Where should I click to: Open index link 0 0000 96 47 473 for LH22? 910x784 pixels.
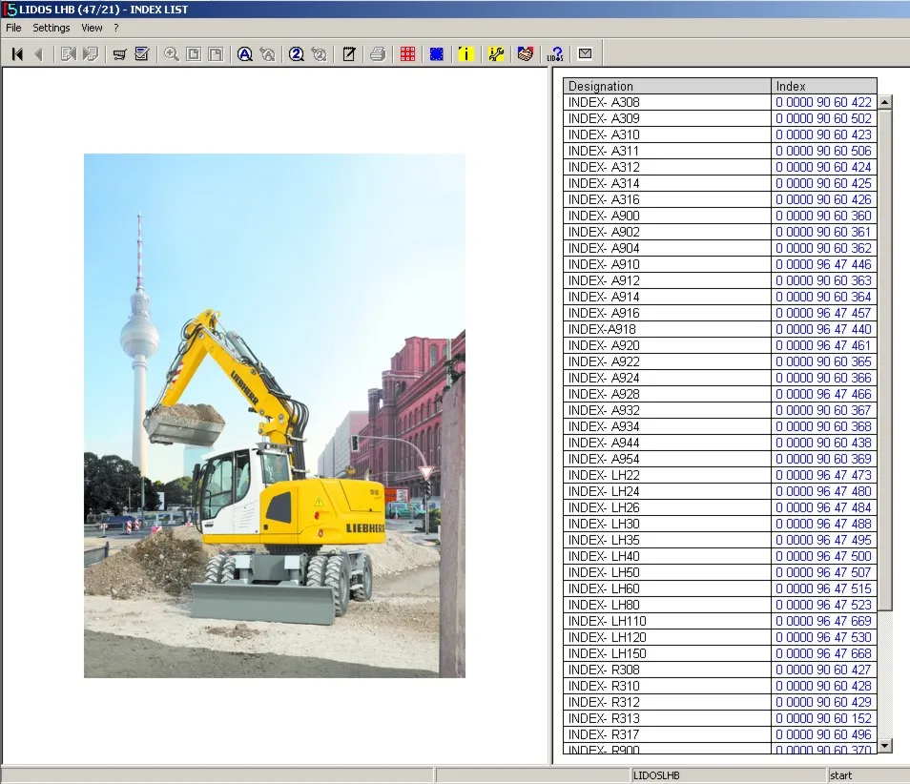click(x=823, y=475)
